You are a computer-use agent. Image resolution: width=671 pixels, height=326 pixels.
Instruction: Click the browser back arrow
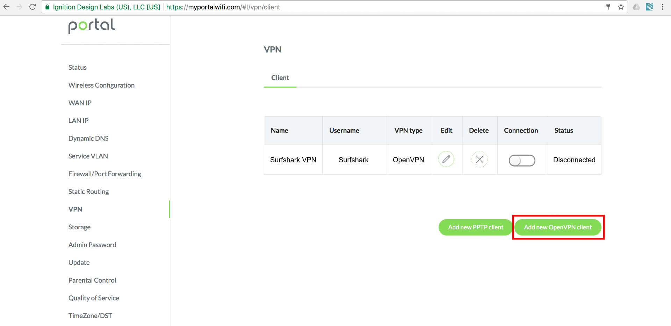coord(6,7)
